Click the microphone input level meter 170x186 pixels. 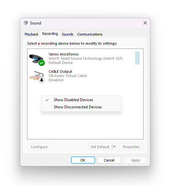pos(137,58)
